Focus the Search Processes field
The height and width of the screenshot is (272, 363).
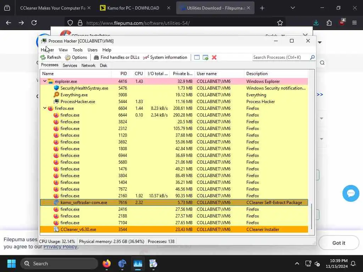tap(281, 57)
